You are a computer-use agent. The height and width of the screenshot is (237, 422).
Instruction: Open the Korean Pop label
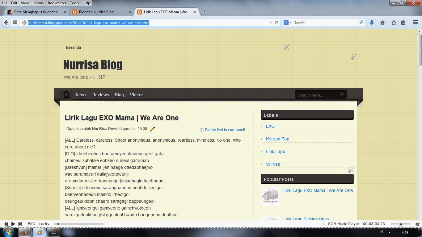(x=277, y=139)
